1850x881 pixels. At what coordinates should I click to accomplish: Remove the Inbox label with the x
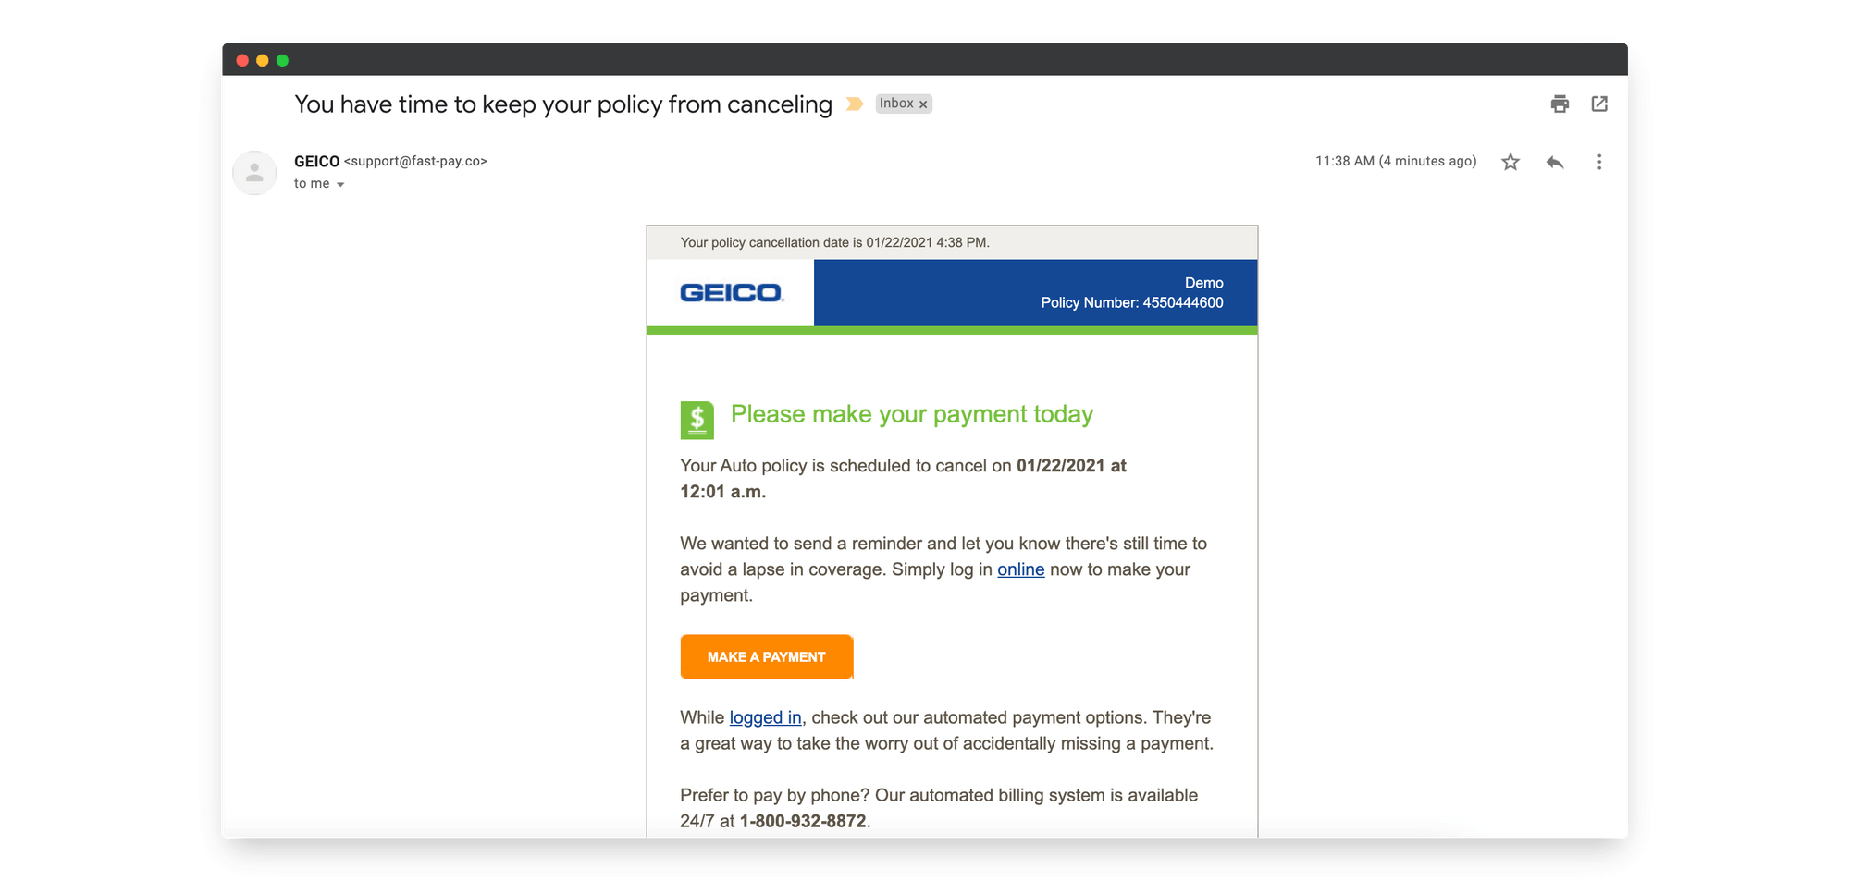(x=923, y=104)
